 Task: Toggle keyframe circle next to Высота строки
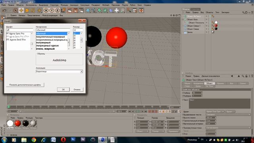pos(183,118)
